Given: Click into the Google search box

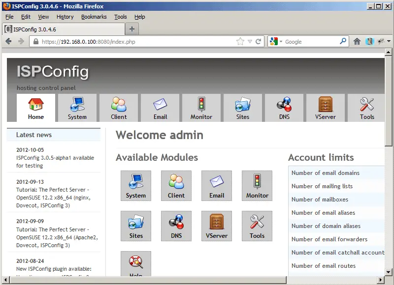Looking at the screenshot, I should pos(311,41).
